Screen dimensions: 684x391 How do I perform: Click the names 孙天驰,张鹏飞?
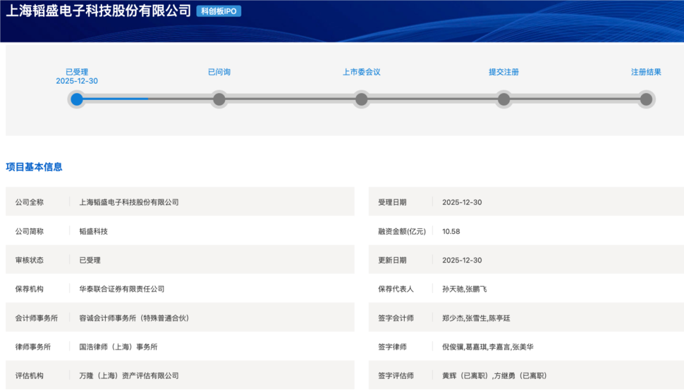(465, 289)
